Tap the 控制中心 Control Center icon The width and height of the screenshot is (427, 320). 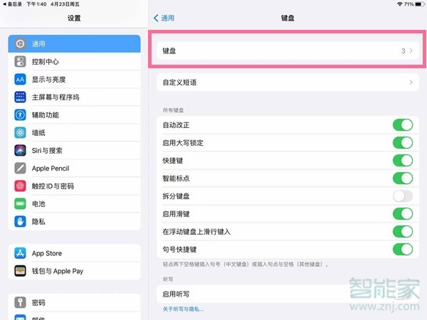point(20,61)
